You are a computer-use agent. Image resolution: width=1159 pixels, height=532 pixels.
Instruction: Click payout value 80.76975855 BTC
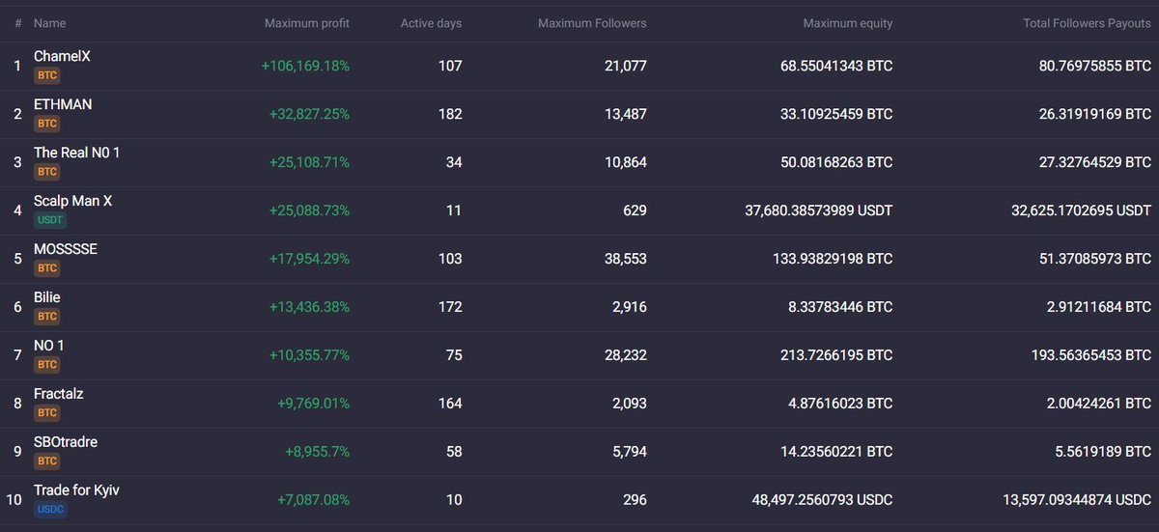(x=1095, y=67)
